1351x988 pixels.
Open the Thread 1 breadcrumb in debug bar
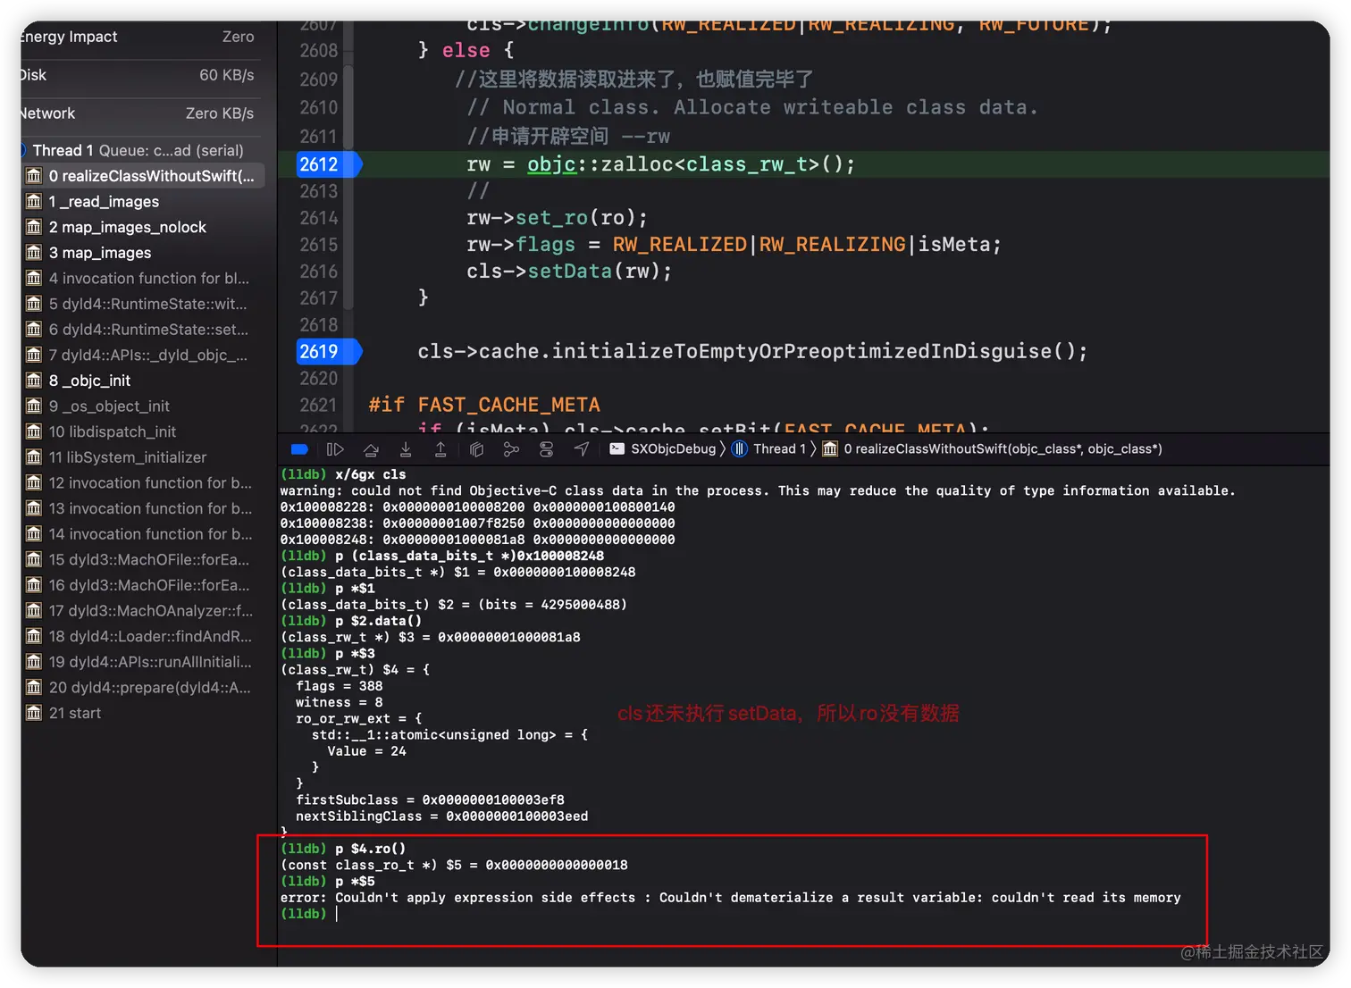[x=768, y=449]
